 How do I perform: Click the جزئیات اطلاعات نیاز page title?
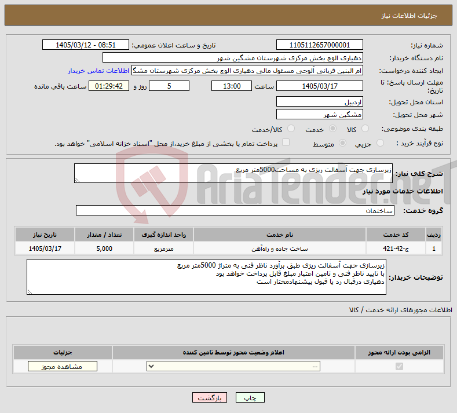coord(409,16)
